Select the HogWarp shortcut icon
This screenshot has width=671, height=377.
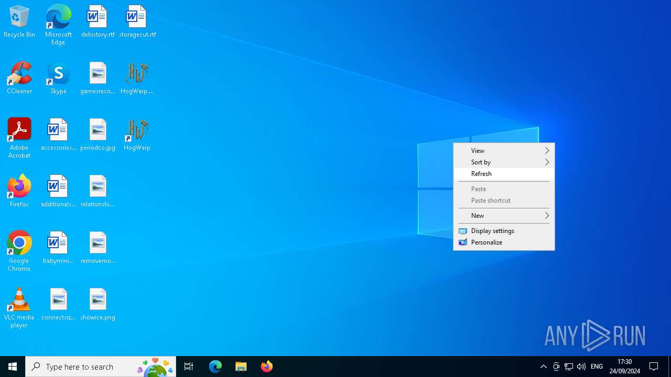coord(137,135)
